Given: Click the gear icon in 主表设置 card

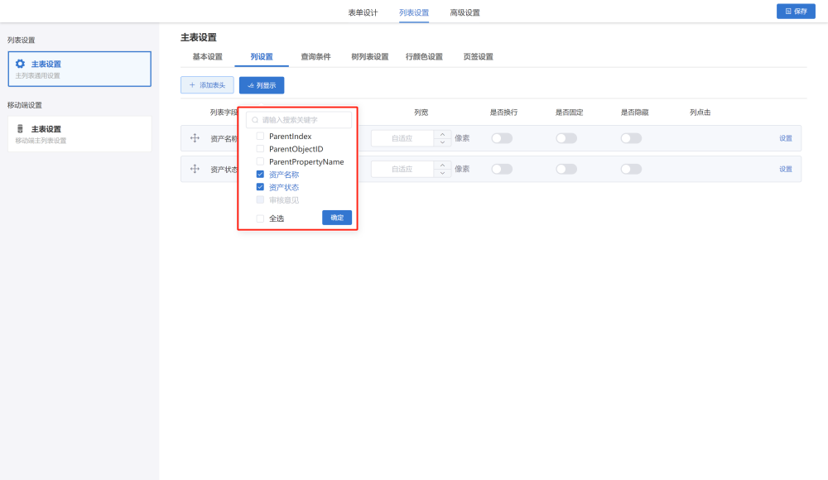Looking at the screenshot, I should pyautogui.click(x=21, y=64).
